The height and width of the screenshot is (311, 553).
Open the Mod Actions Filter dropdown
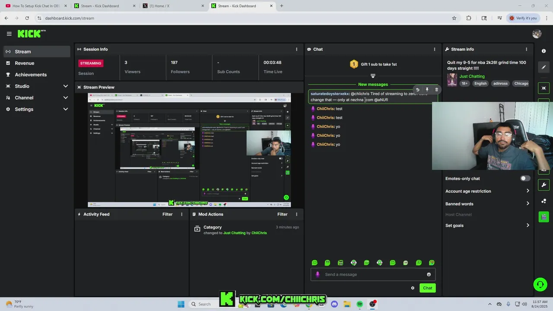coord(282,214)
